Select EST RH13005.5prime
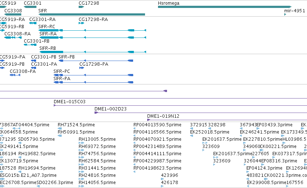Image resolution: width=307 pixels, height=188 pixels. coord(97,139)
